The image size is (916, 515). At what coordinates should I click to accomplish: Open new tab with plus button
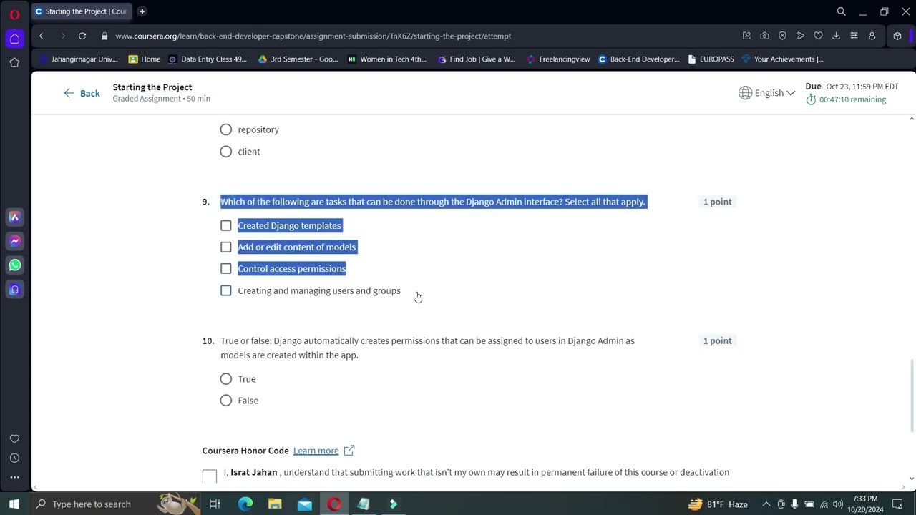(142, 11)
